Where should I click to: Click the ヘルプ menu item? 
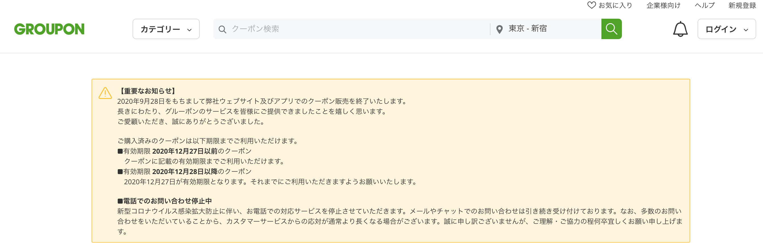point(704,5)
